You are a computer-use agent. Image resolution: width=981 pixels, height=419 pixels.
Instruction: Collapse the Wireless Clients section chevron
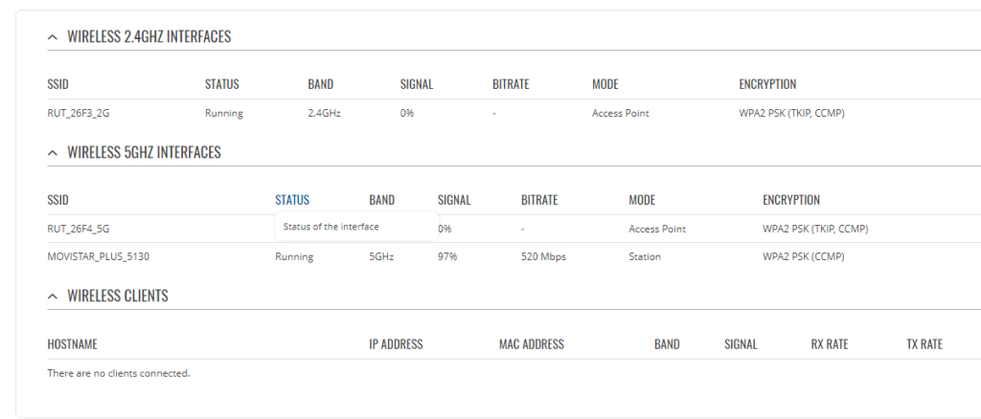pos(53,296)
